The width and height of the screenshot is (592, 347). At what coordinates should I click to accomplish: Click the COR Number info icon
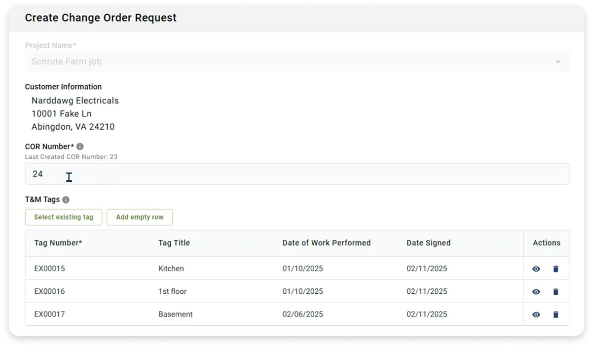pos(80,146)
